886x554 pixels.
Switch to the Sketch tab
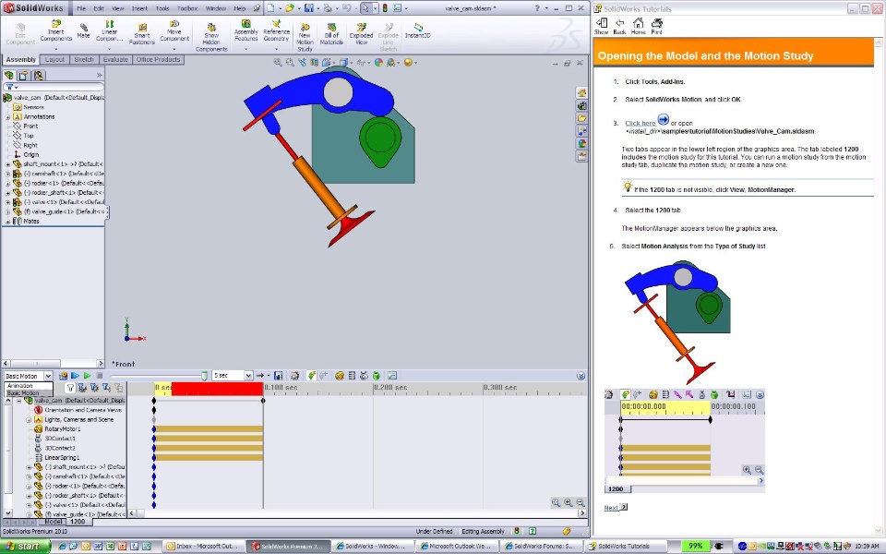click(84, 59)
